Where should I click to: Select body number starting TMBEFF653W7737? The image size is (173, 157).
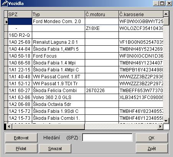[x=141, y=91]
